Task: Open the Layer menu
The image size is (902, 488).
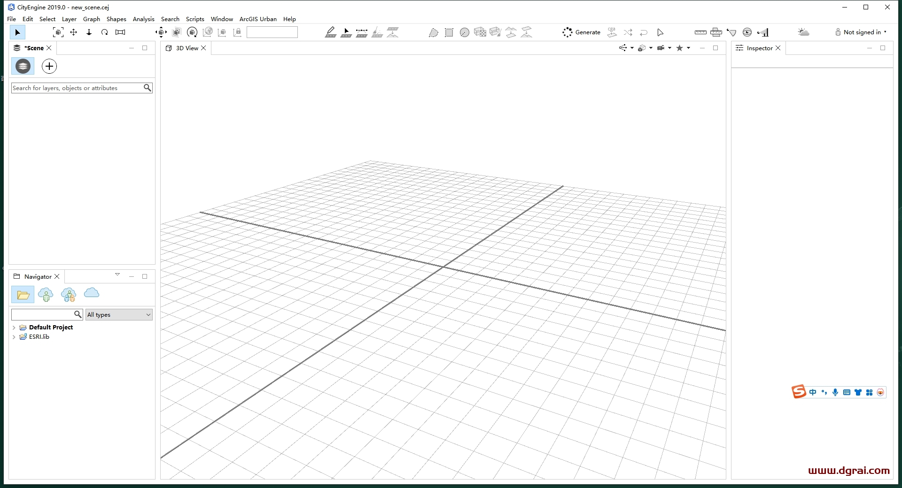Action: 69,19
